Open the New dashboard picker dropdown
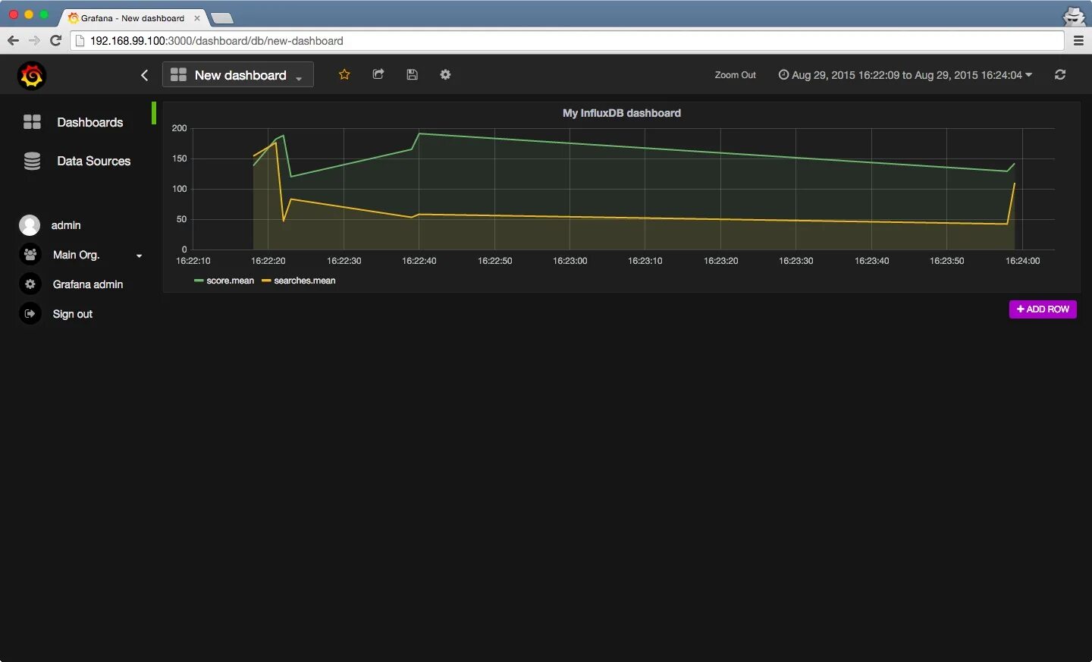Screen dimensions: 1092x662 pos(238,74)
